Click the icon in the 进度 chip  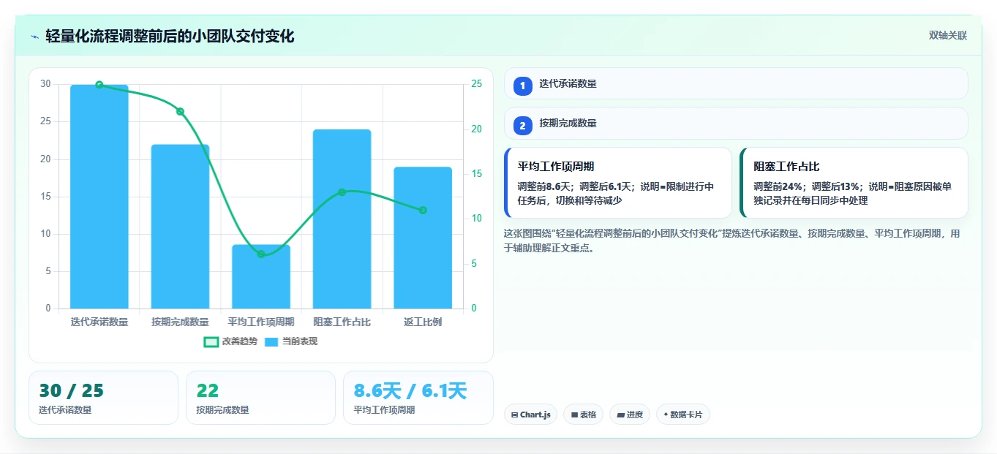(x=620, y=415)
